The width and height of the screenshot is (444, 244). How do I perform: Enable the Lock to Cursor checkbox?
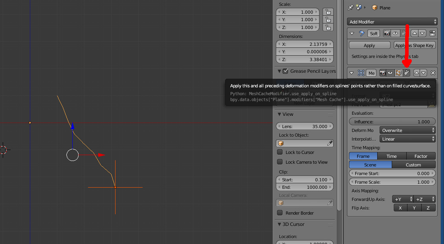coord(280,152)
